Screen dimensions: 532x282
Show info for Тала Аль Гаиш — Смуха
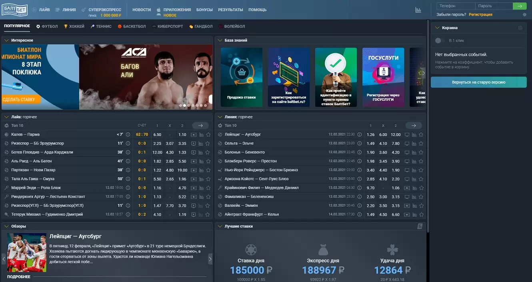pyautogui.click(x=128, y=179)
